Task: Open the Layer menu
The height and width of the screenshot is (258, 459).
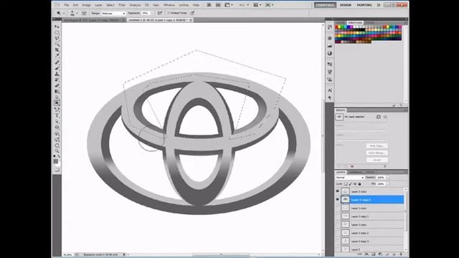Action: tap(98, 5)
